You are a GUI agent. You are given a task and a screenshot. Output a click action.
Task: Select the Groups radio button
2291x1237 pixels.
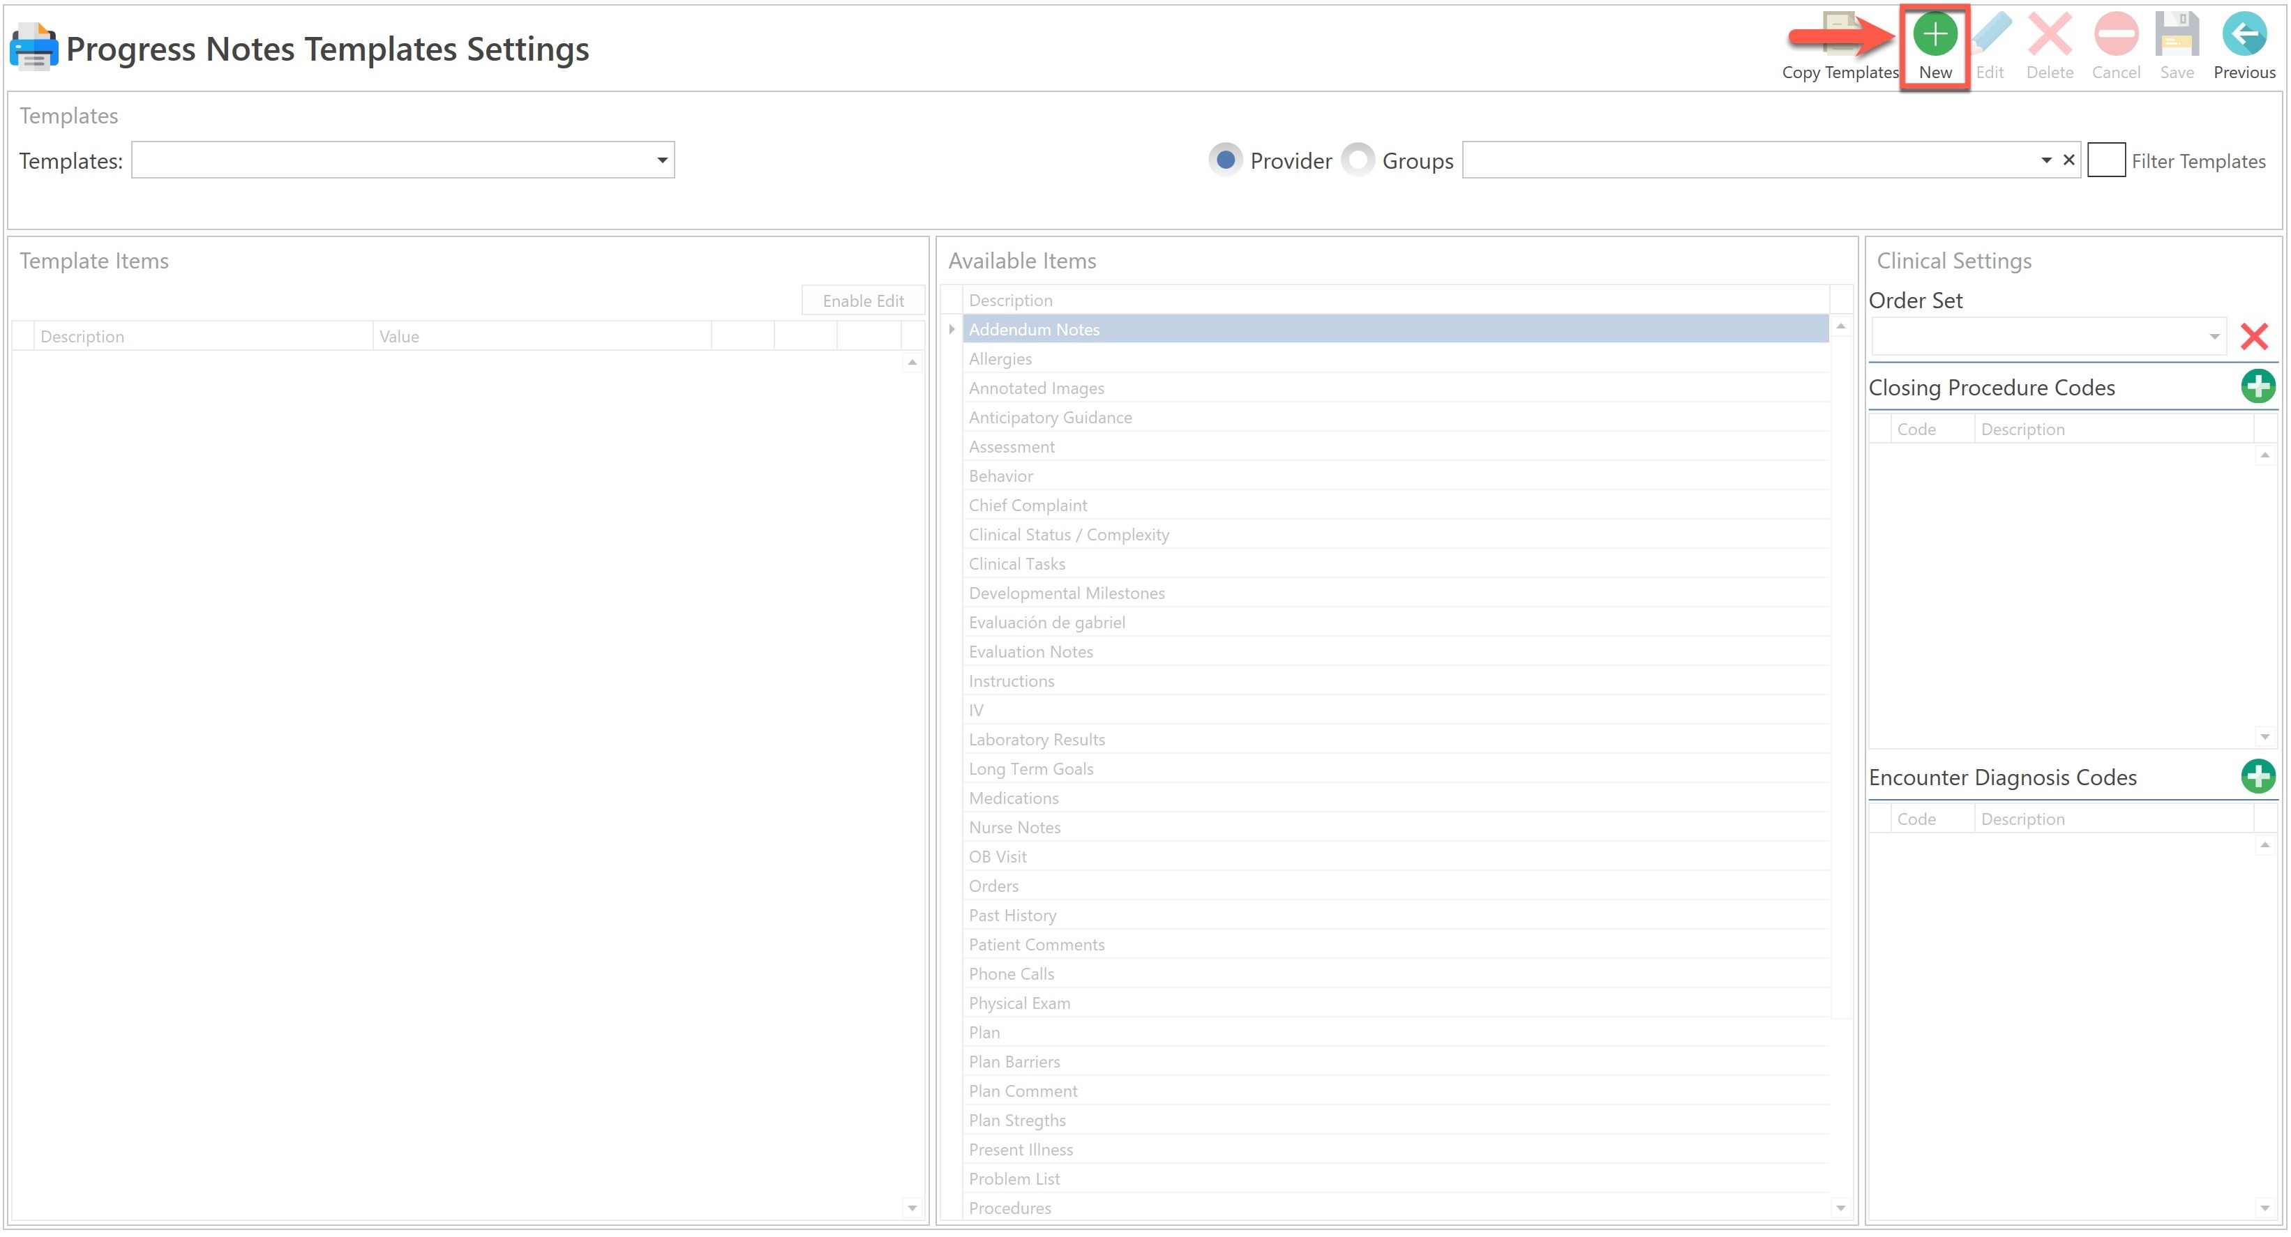[x=1357, y=160]
